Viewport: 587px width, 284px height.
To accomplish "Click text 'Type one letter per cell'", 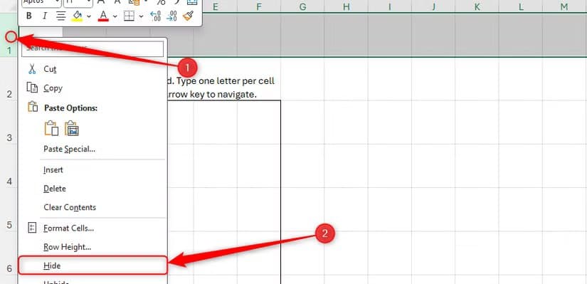I will (x=226, y=81).
